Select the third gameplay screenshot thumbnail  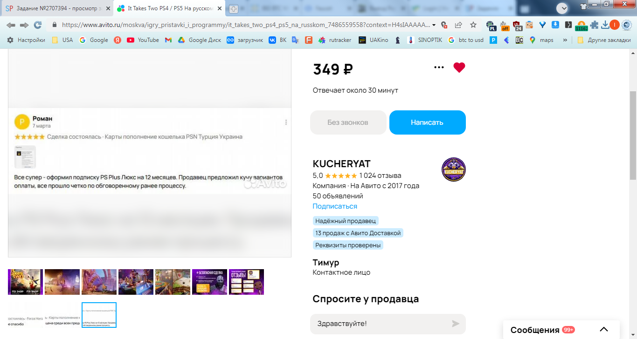click(x=99, y=282)
